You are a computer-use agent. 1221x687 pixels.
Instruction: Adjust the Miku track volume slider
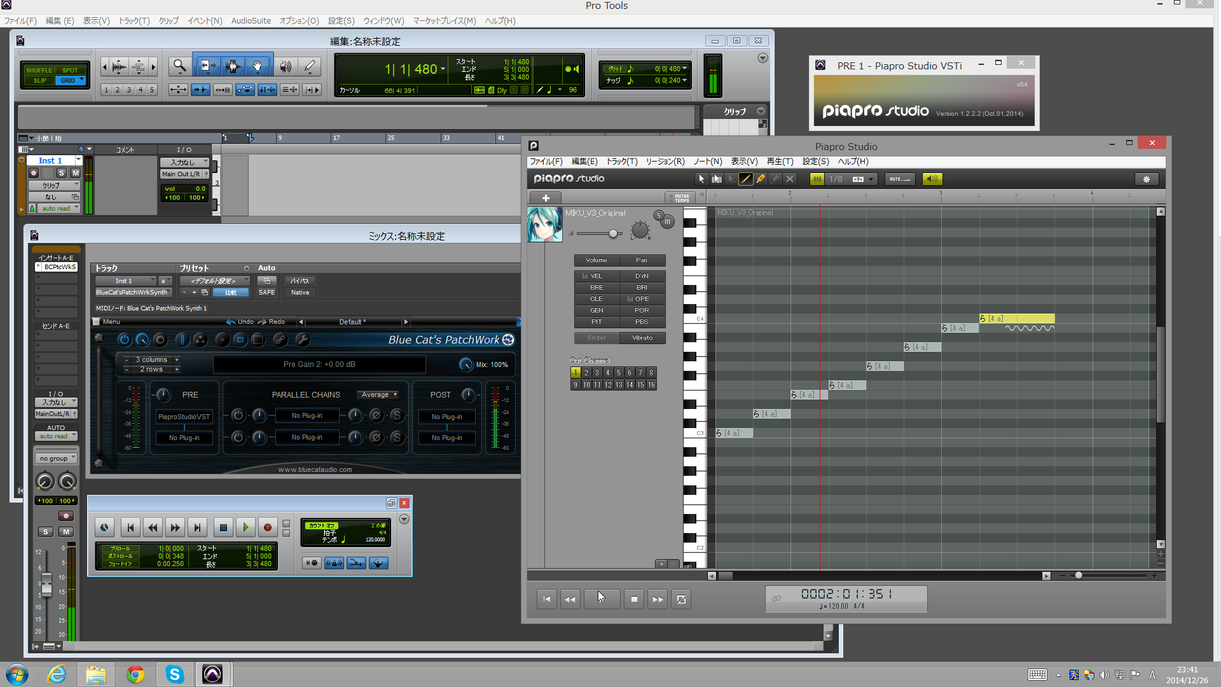[x=613, y=233]
